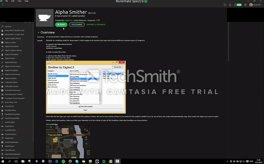The height and width of the screenshot is (164, 264).
Task: Open Support & Feedback link
Action: click(96, 25)
